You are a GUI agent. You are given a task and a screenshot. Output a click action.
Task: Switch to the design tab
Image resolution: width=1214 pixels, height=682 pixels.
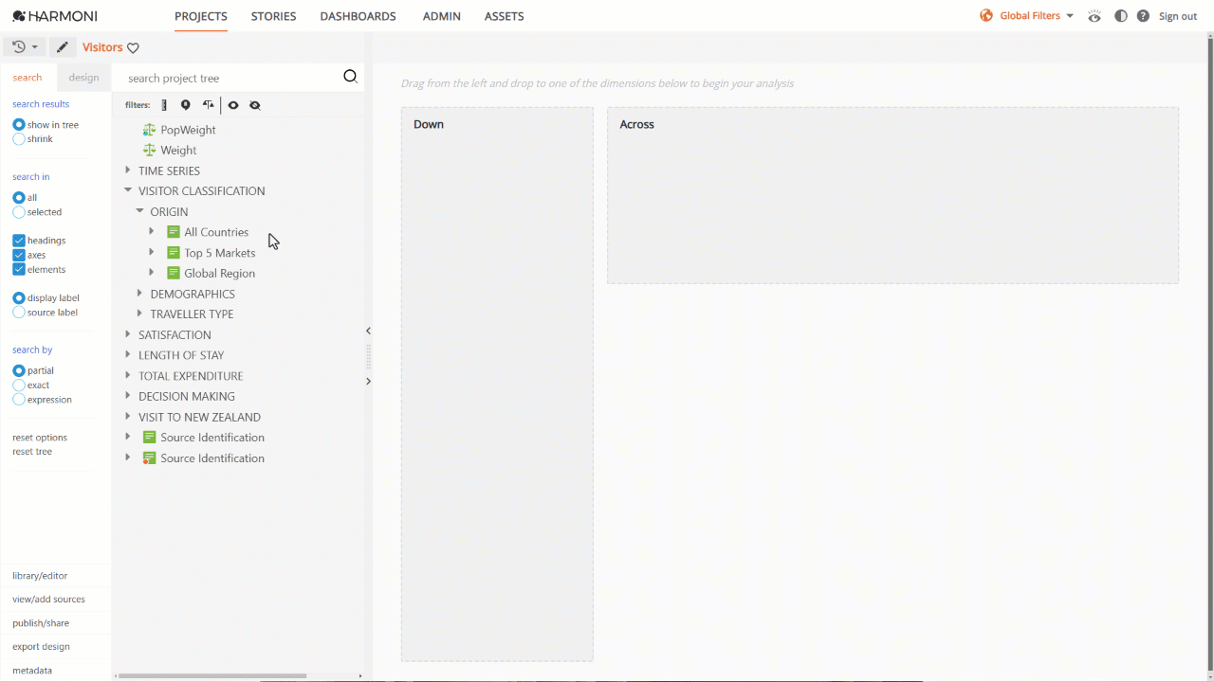pos(83,78)
